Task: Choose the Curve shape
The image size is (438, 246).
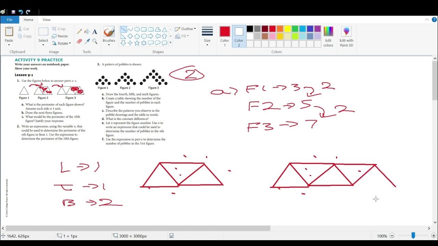Action: tap(130, 29)
